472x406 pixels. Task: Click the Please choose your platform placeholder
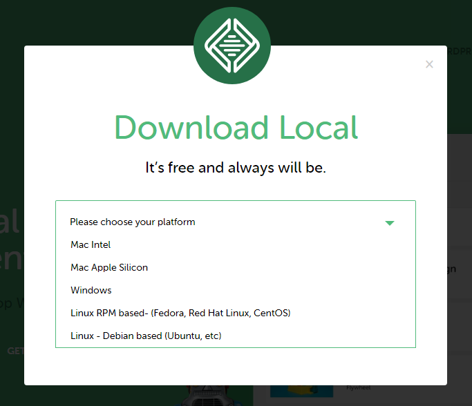[133, 222]
